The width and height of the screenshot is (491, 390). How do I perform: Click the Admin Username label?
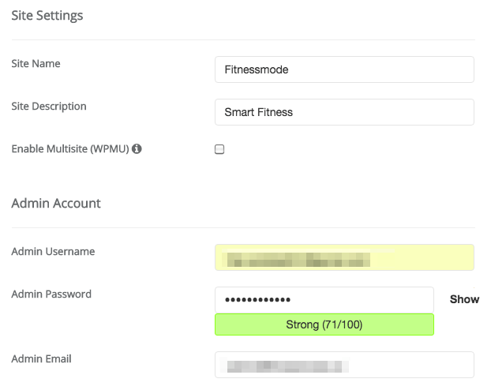(53, 252)
